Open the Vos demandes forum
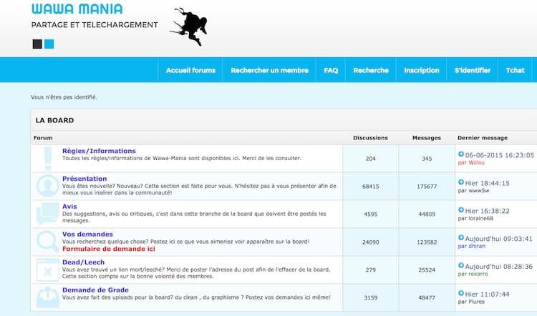This screenshot has height=316, width=537. (87, 234)
